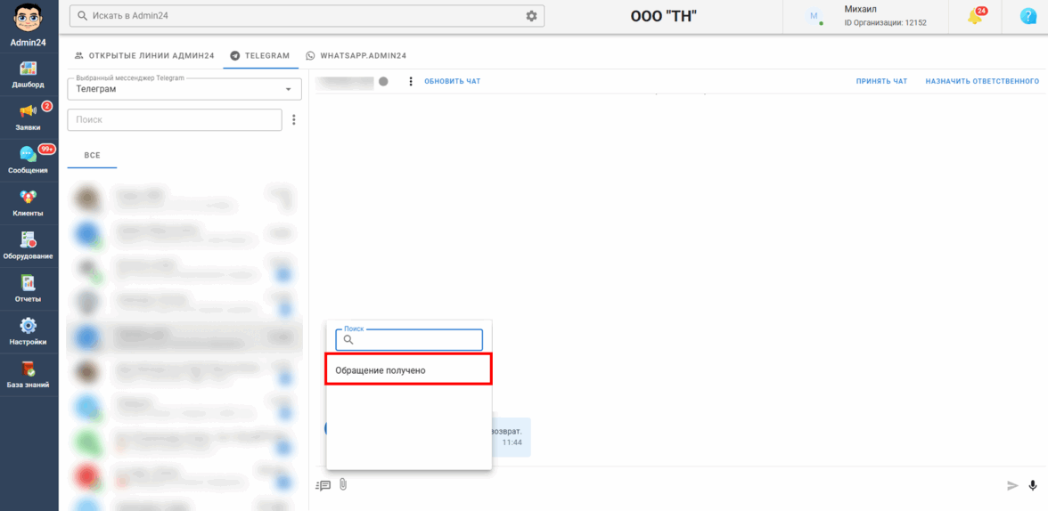Image resolution: width=1048 pixels, height=511 pixels.
Task: Open Оборудование section in sidebar
Action: tap(29, 247)
